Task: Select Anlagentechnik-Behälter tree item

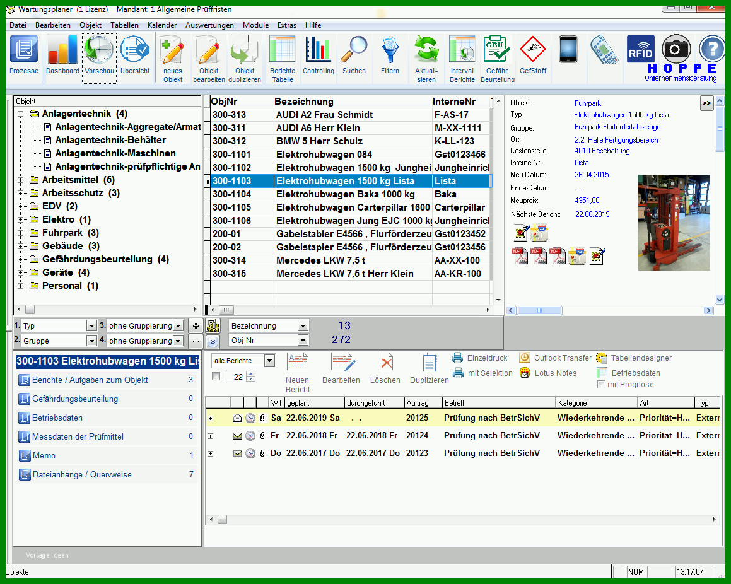Action: click(110, 140)
